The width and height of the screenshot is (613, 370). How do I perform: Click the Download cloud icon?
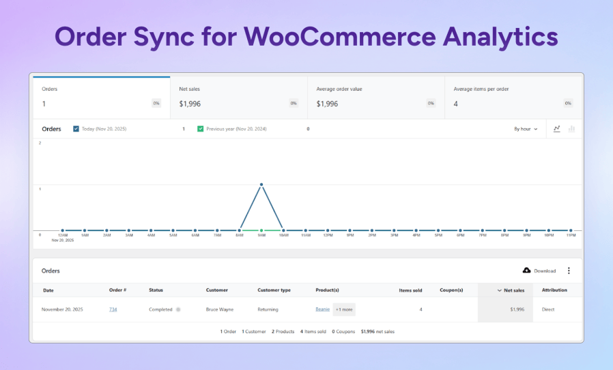[x=526, y=271]
